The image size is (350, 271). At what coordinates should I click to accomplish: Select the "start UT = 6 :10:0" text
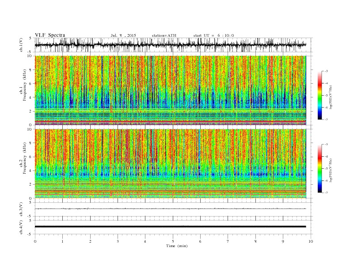pyautogui.click(x=213, y=35)
